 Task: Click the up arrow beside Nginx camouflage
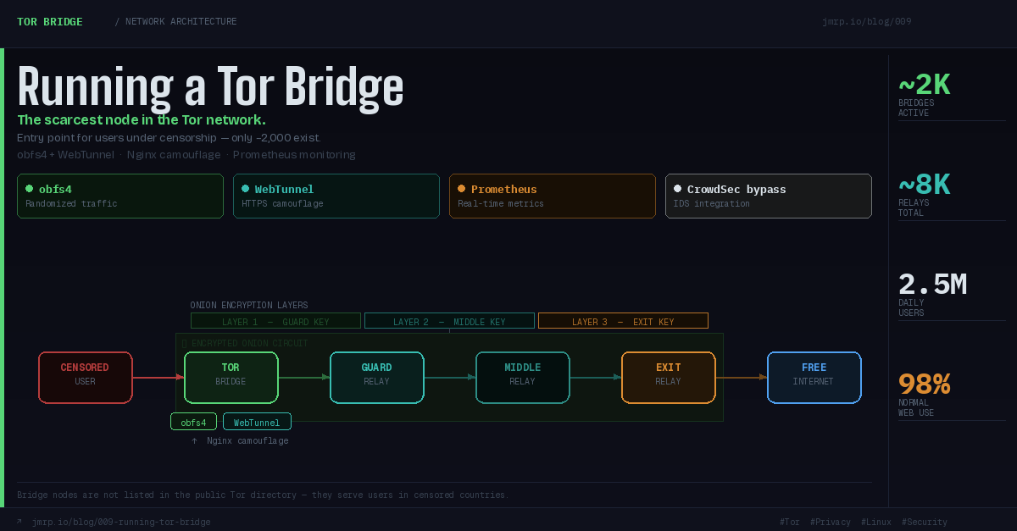click(x=194, y=441)
